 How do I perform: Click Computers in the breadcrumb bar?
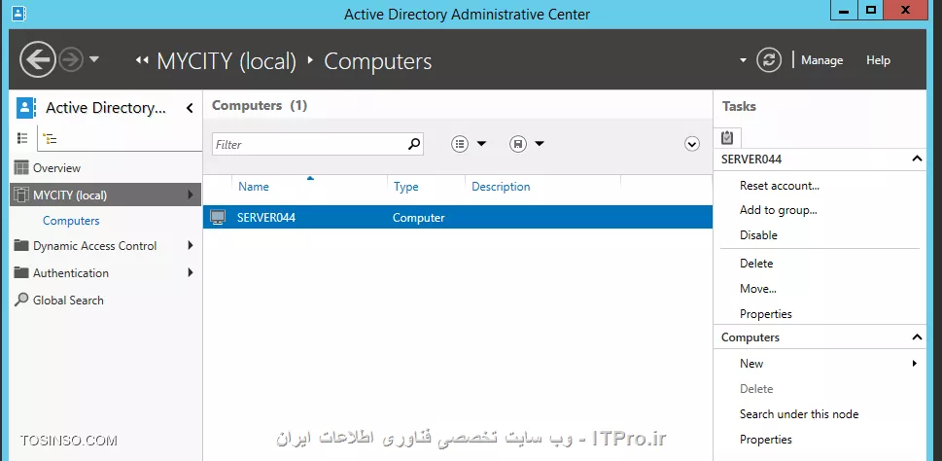click(x=378, y=61)
